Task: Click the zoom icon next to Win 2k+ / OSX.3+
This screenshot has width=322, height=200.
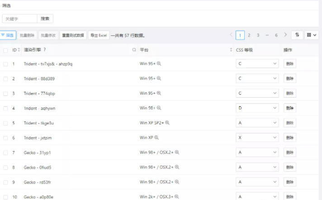Action: [177, 197]
